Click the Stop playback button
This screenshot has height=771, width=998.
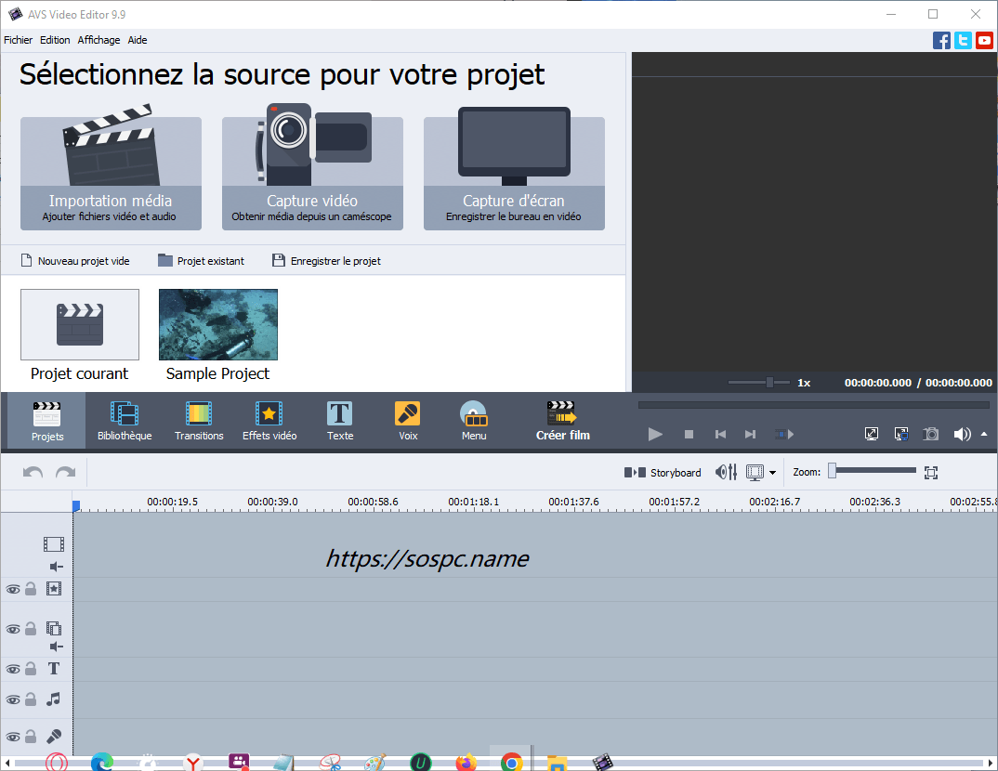[689, 435]
